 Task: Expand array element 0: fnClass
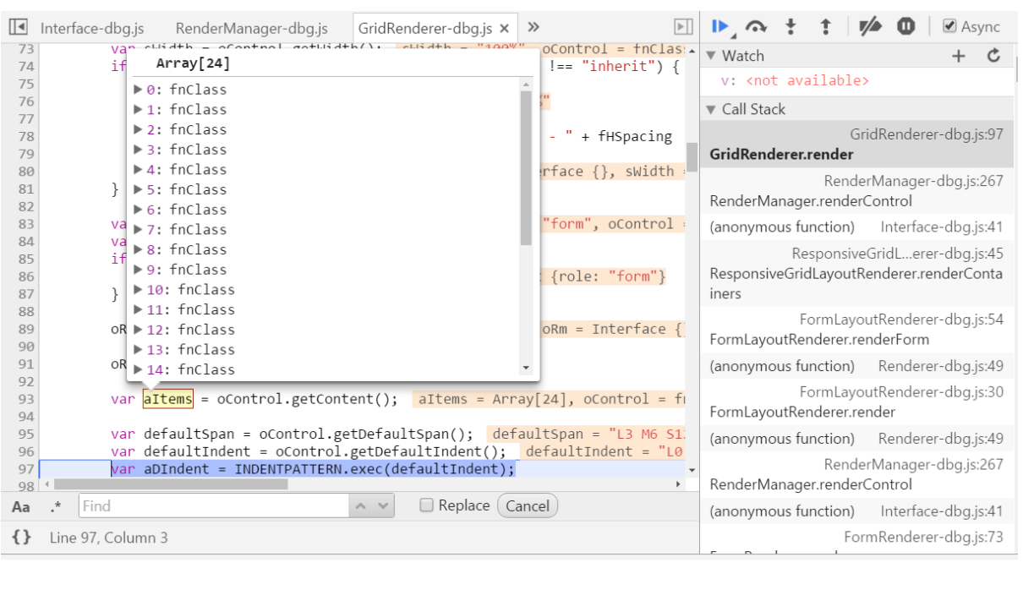click(x=137, y=88)
